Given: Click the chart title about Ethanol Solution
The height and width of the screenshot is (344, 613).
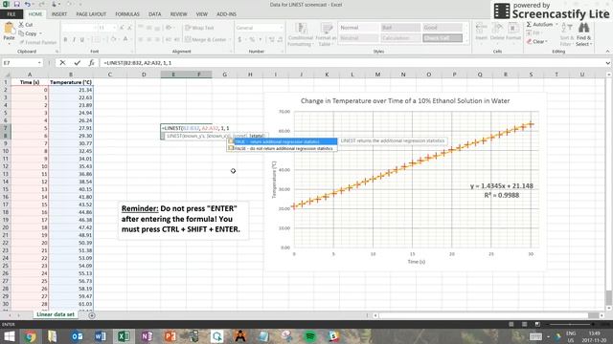Looking at the screenshot, I should tap(405, 100).
